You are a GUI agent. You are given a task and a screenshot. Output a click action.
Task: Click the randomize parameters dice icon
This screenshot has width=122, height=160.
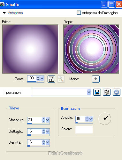point(107,92)
